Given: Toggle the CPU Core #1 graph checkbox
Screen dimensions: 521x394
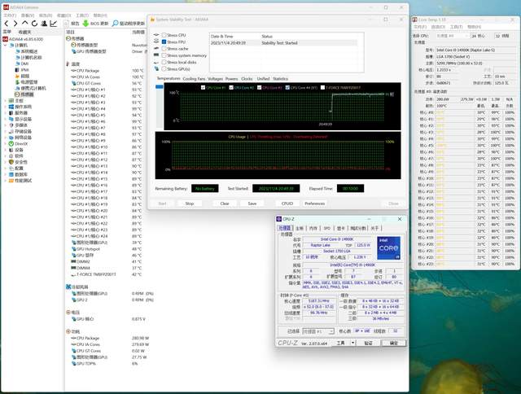Looking at the screenshot, I should click(x=204, y=86).
